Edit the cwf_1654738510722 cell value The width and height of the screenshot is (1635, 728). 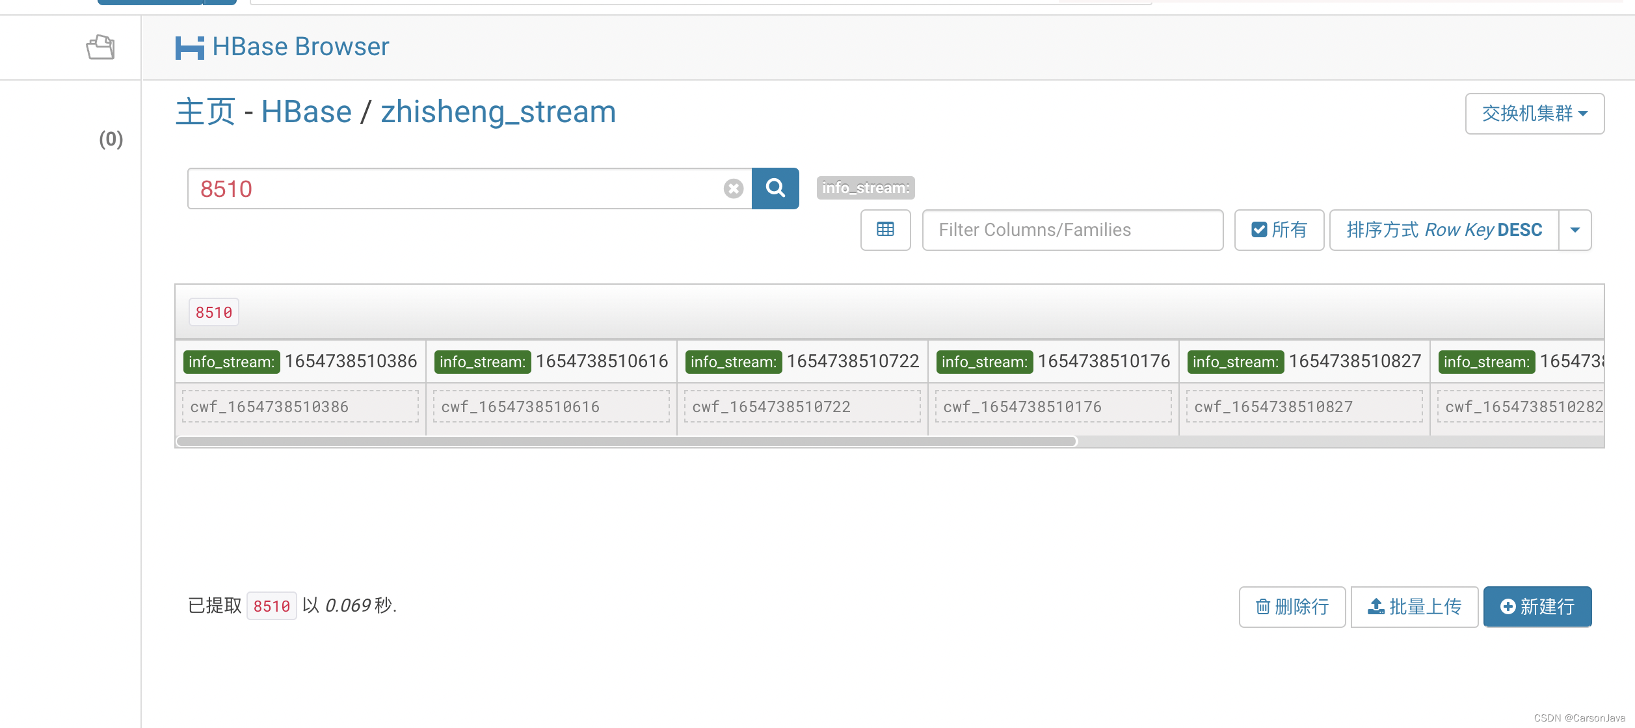coord(803,407)
